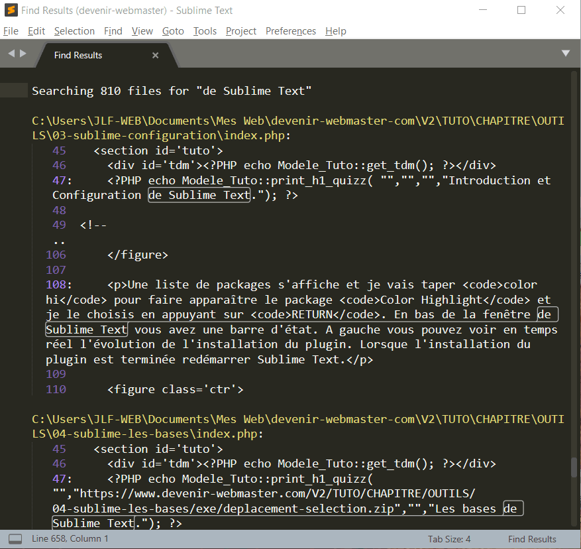Open the Edit menu
Viewport: 581px width, 549px height.
click(x=36, y=31)
